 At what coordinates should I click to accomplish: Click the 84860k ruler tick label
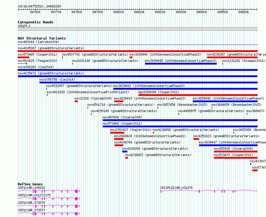tap(244, 12)
